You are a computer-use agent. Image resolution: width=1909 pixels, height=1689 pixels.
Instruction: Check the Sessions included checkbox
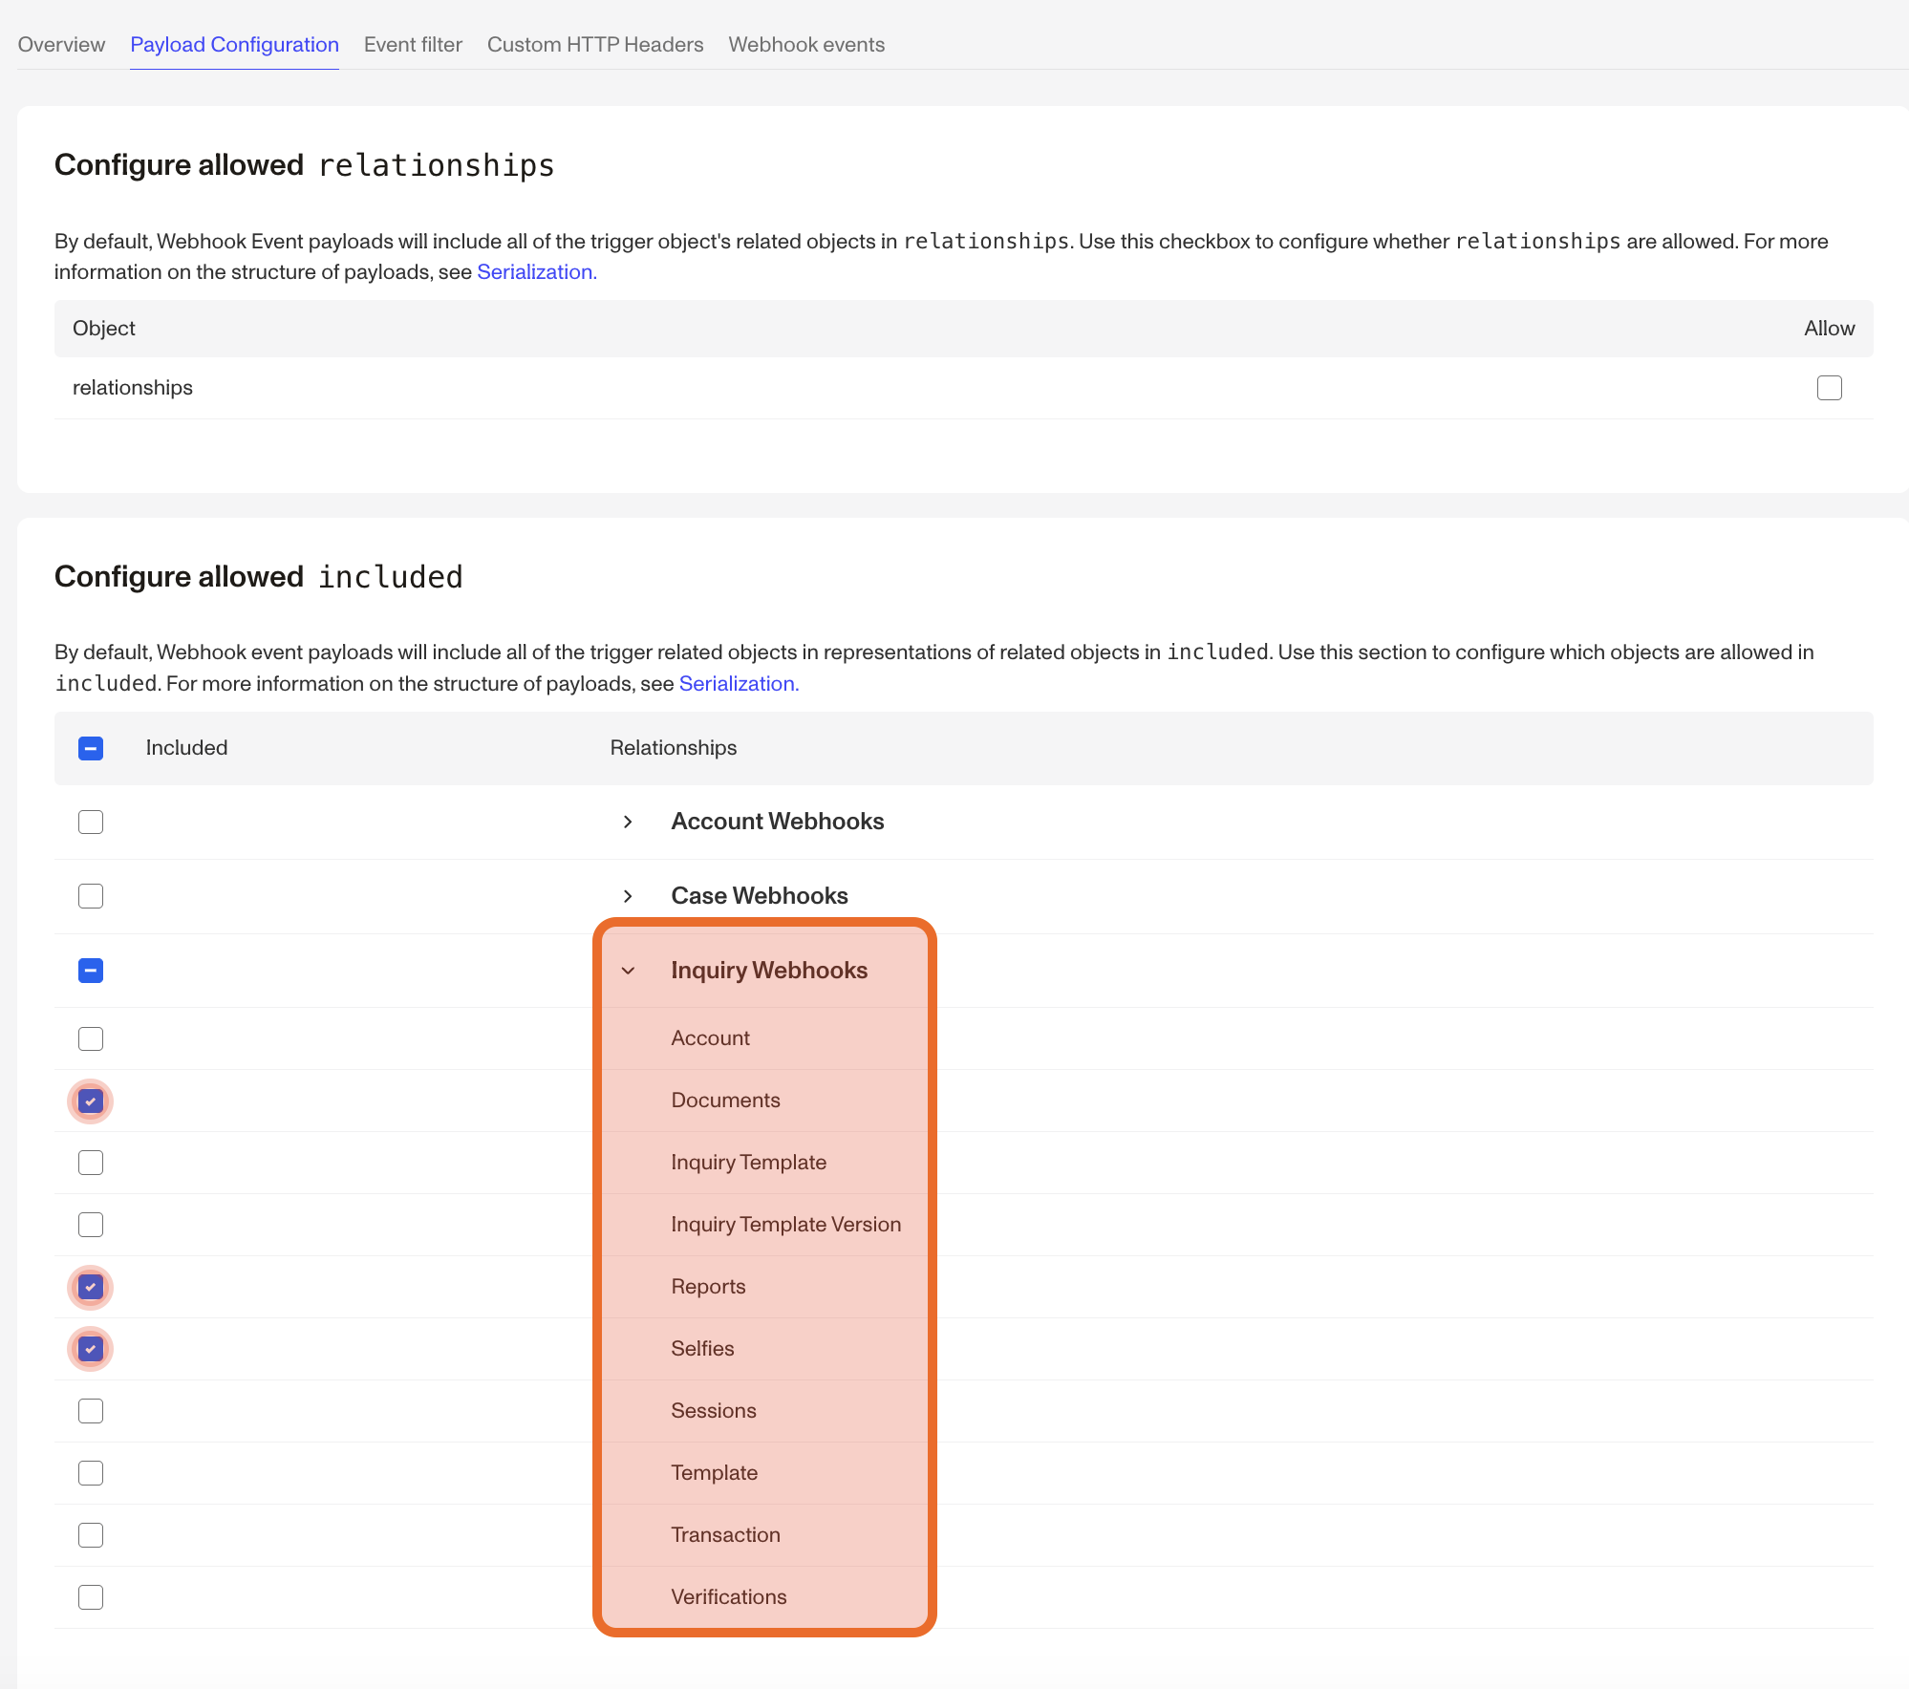click(x=90, y=1410)
